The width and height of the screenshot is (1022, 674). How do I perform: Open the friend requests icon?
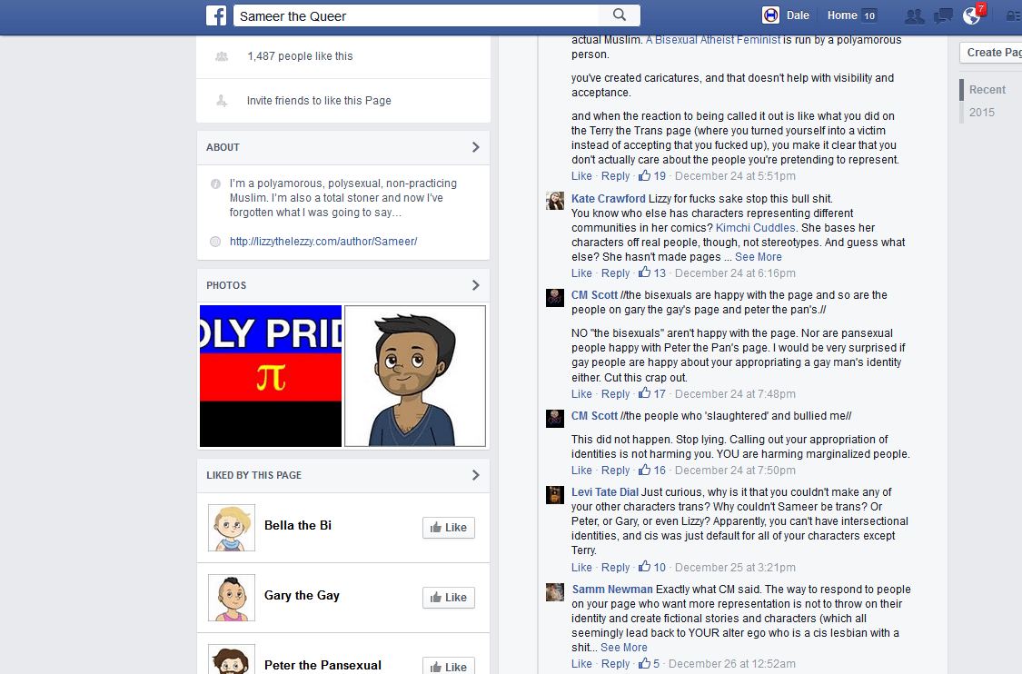tap(915, 16)
